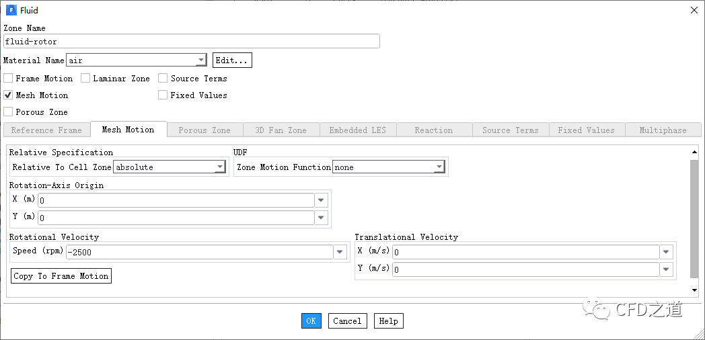
Task: Open the Material Name dropdown
Action: click(x=200, y=60)
